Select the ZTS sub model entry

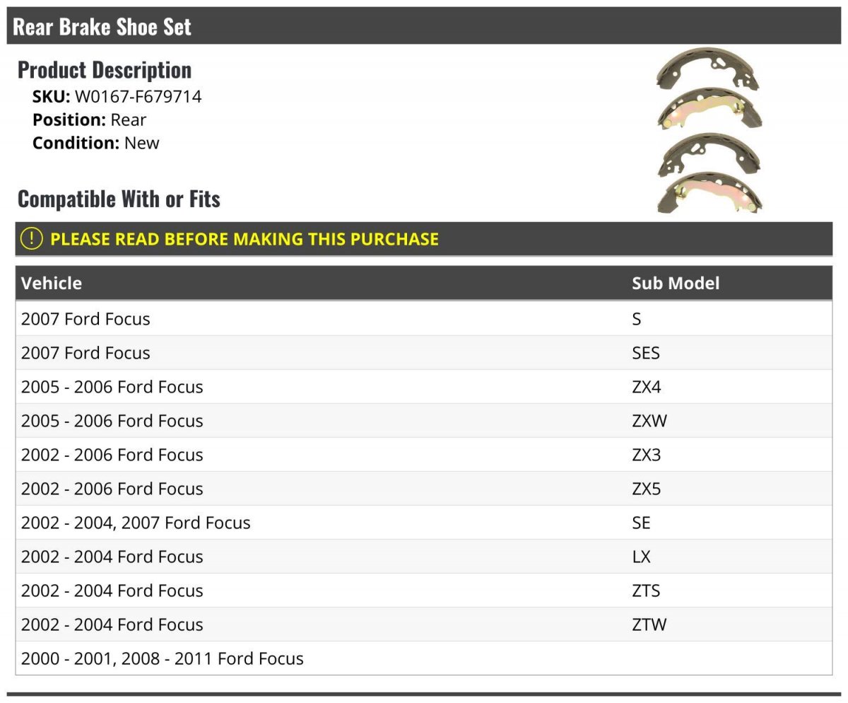pyautogui.click(x=646, y=591)
